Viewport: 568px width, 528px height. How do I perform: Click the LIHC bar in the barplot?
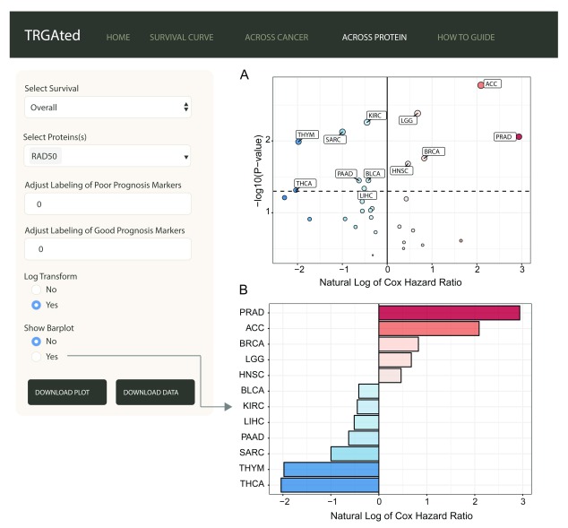[366, 422]
